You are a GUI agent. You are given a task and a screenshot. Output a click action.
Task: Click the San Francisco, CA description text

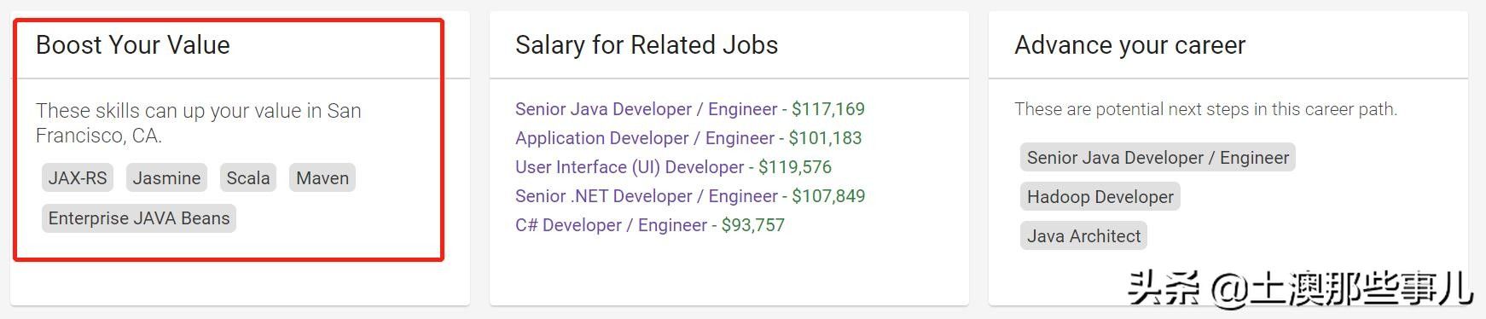tap(199, 123)
